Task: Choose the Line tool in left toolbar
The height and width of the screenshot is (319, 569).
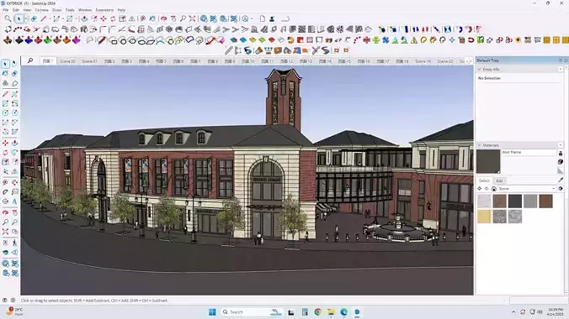Action: [5, 94]
